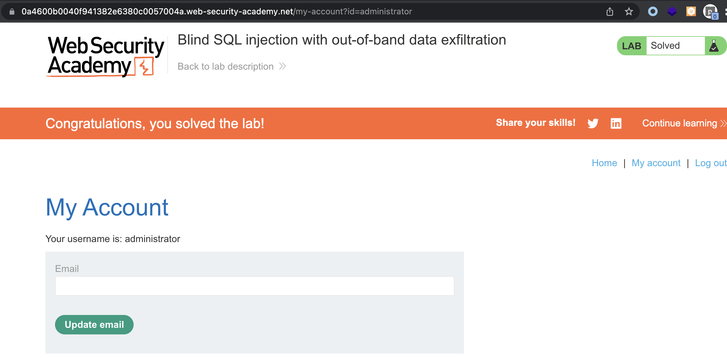Open the blue circle browser extension
Image resolution: width=727 pixels, height=358 pixels.
[x=653, y=12]
